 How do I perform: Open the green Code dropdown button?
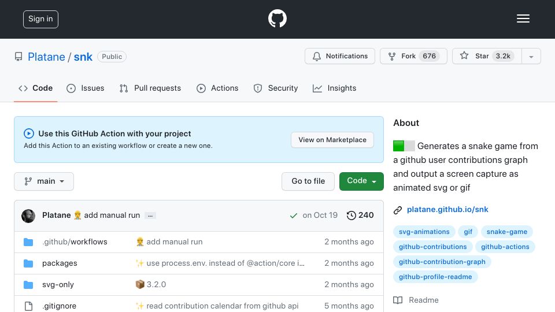click(361, 181)
